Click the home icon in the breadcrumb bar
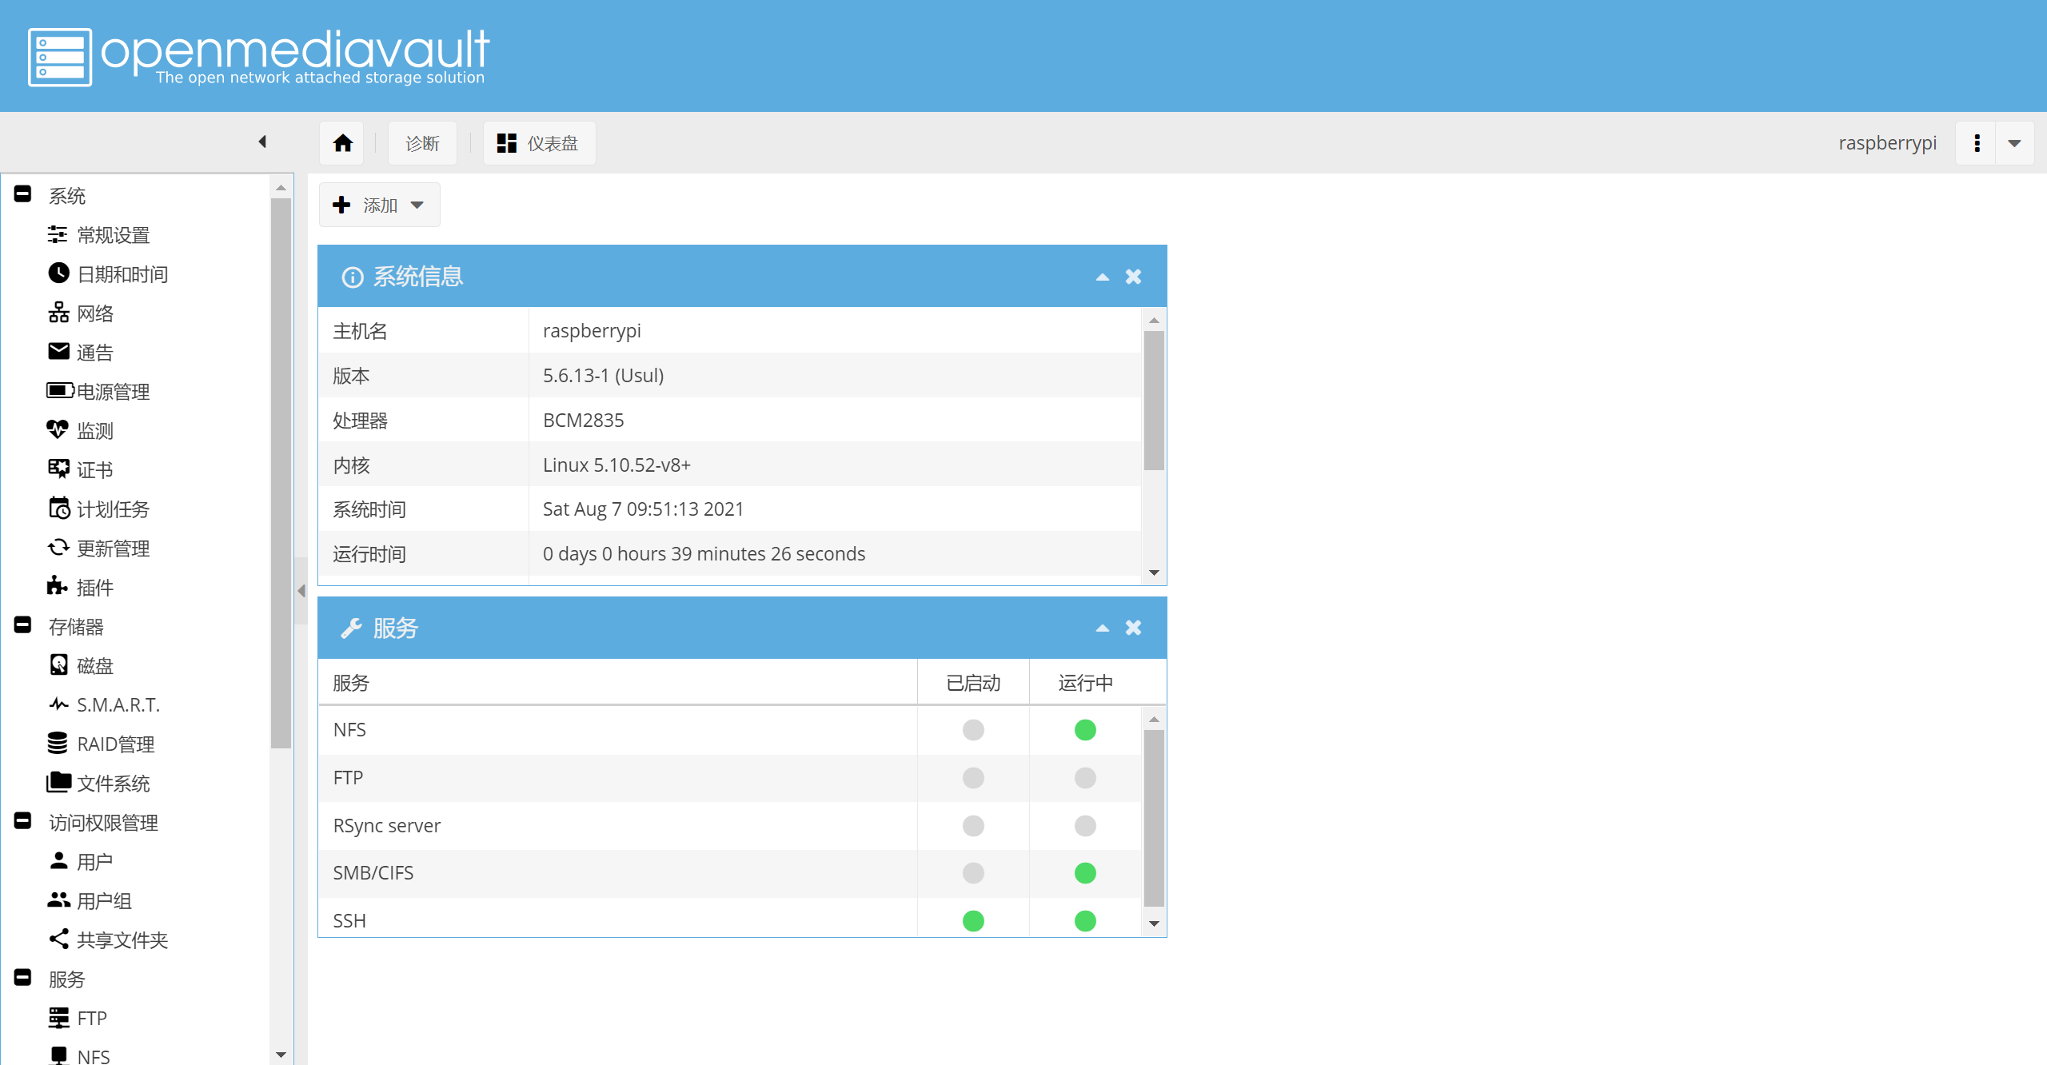 [x=342, y=143]
